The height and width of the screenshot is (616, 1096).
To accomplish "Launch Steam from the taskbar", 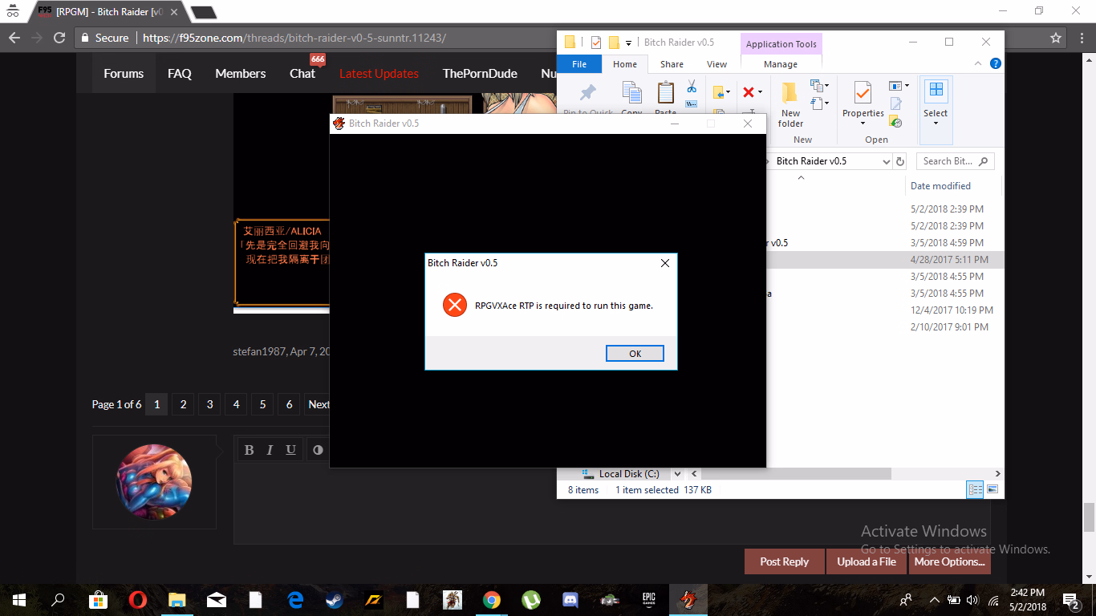I will [x=334, y=600].
